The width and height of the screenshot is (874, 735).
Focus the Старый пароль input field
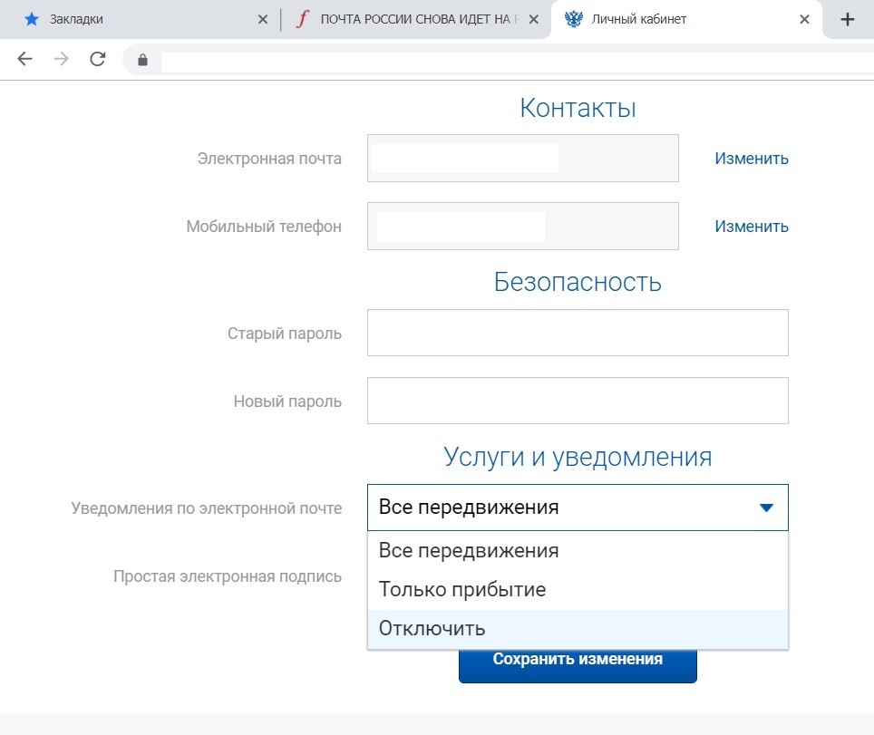577,333
